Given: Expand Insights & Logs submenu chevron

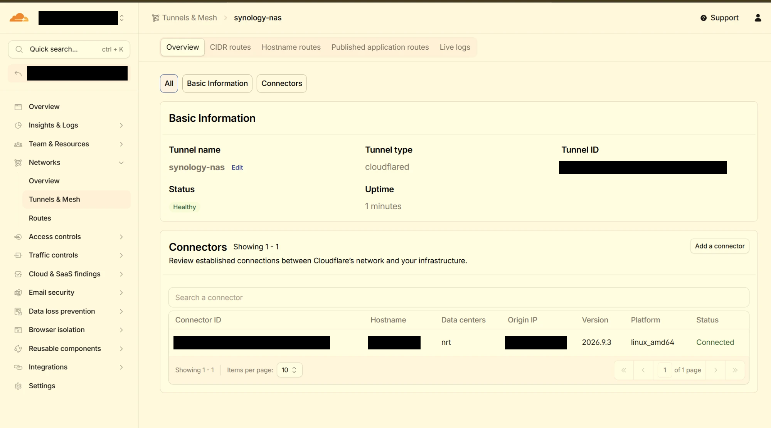Looking at the screenshot, I should 121,125.
